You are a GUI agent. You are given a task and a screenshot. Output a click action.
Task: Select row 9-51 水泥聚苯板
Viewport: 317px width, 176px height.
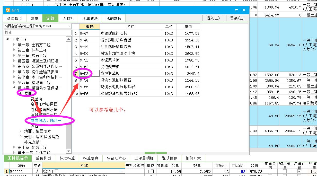(136, 60)
